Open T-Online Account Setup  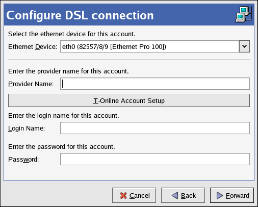pos(129,100)
